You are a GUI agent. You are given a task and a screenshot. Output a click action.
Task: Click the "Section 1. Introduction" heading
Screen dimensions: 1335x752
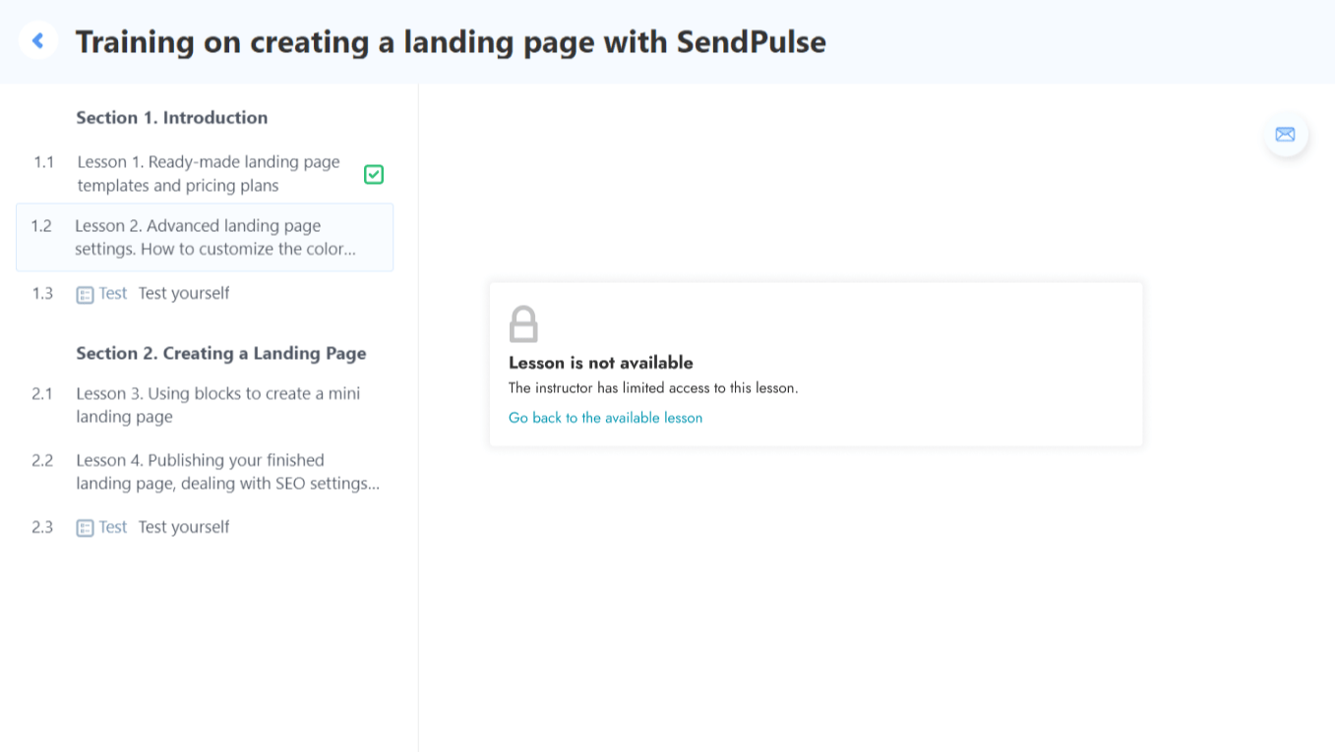(172, 118)
